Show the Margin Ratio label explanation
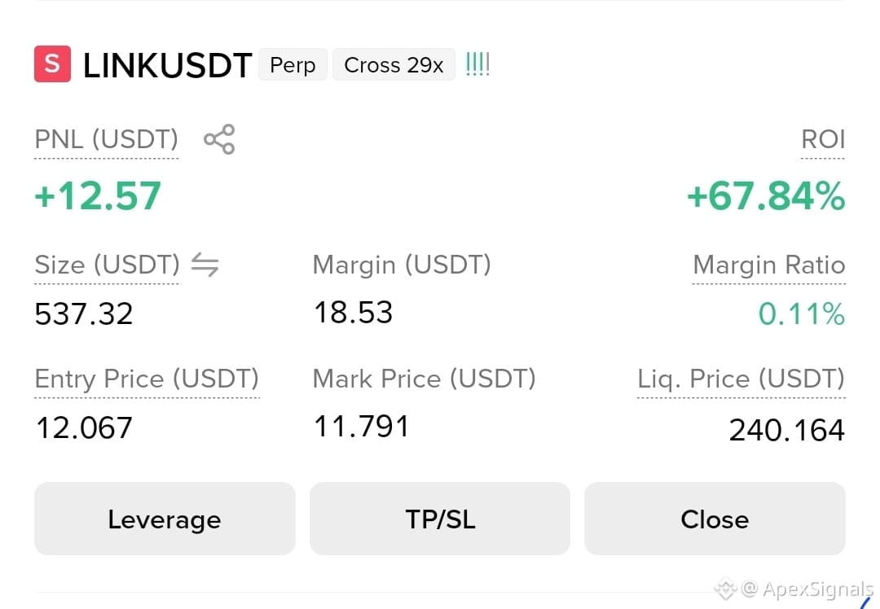The image size is (880, 609). tap(769, 265)
